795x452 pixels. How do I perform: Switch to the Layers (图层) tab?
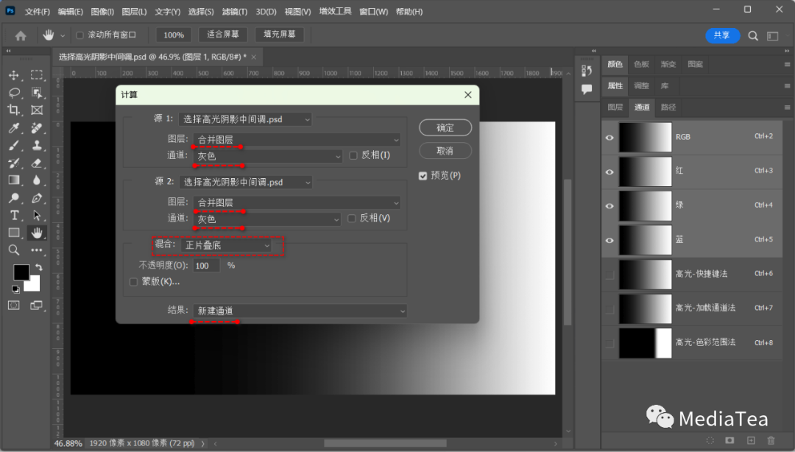click(615, 107)
